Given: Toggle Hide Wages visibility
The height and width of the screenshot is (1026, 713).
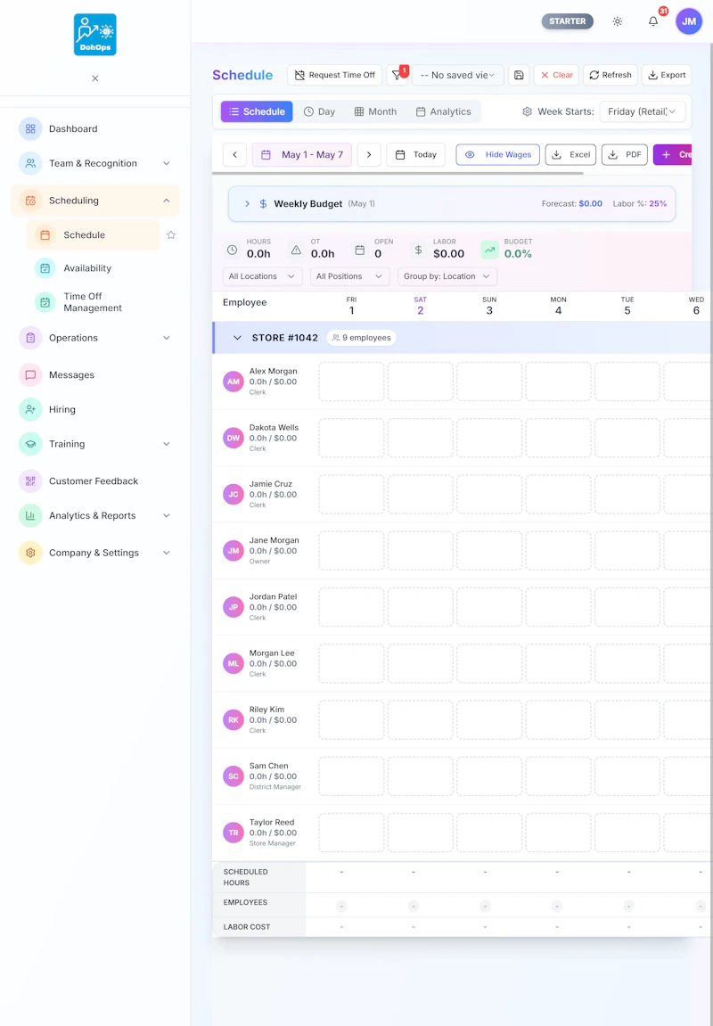Looking at the screenshot, I should [498, 155].
